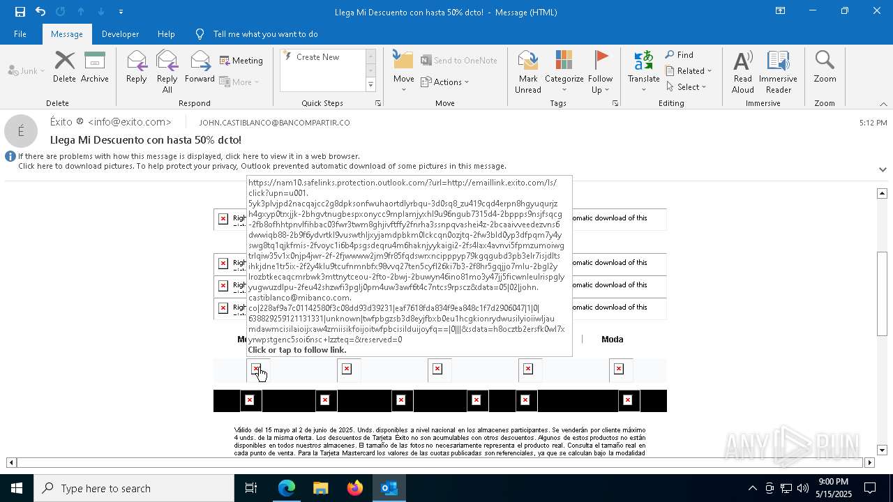Open the Related dropdown
This screenshot has width=893, height=502.
click(x=689, y=71)
